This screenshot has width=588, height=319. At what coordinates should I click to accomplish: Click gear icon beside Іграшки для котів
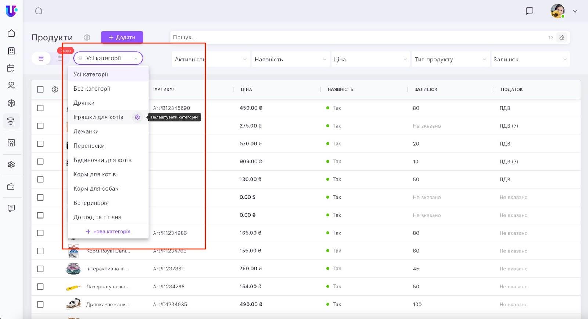coord(137,117)
